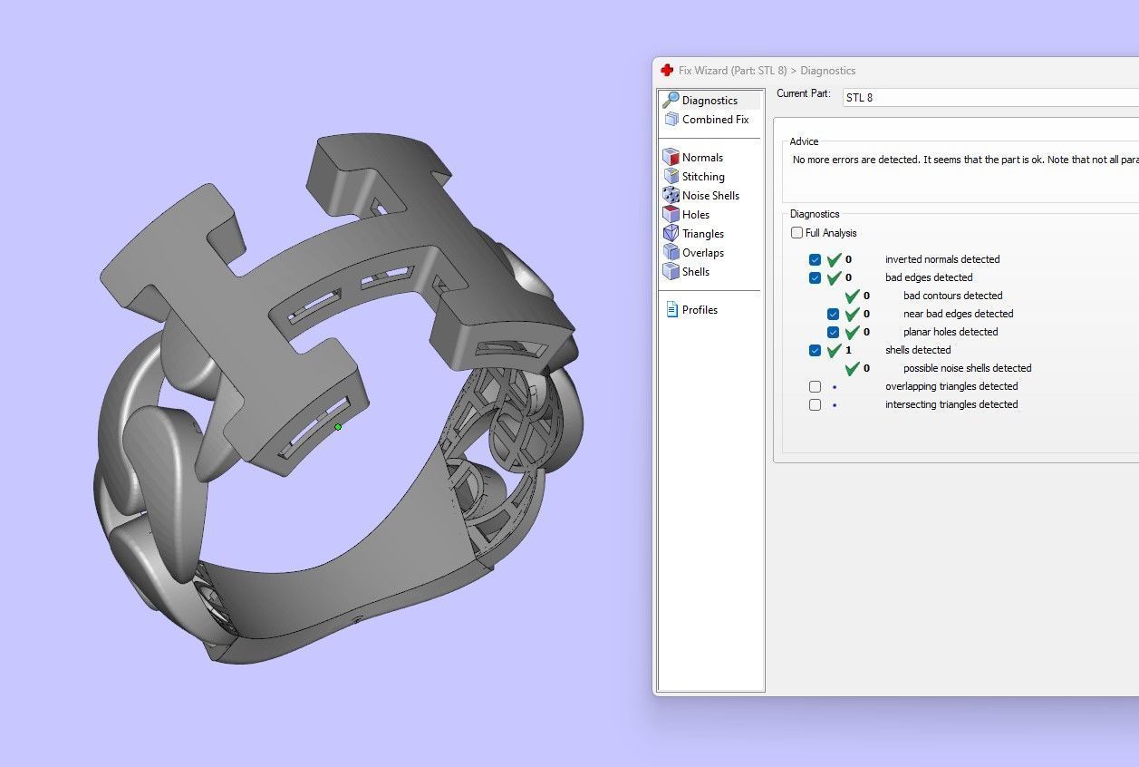Click the Diagnostics magnifier icon
The height and width of the screenshot is (767, 1139).
tap(671, 101)
